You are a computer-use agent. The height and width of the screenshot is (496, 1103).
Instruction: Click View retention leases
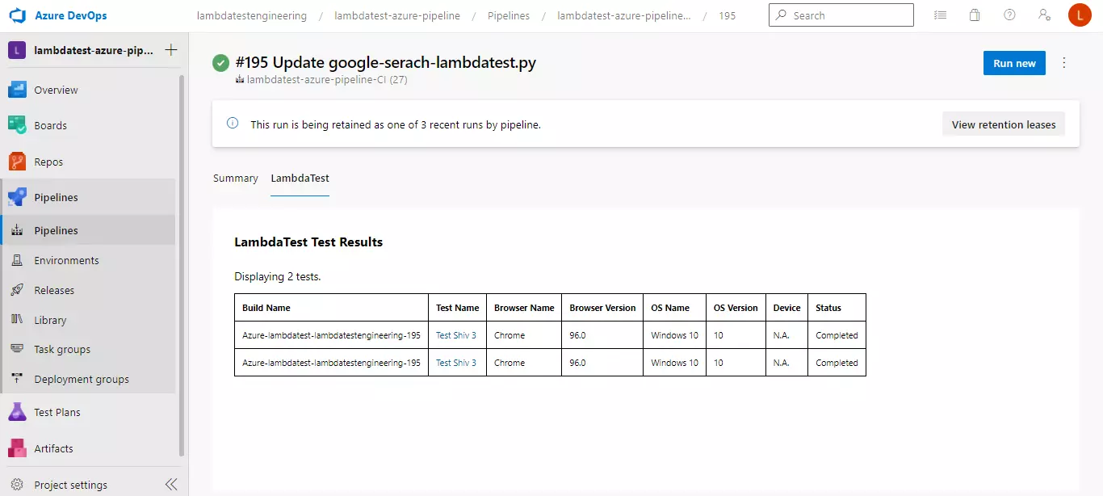1003,124
